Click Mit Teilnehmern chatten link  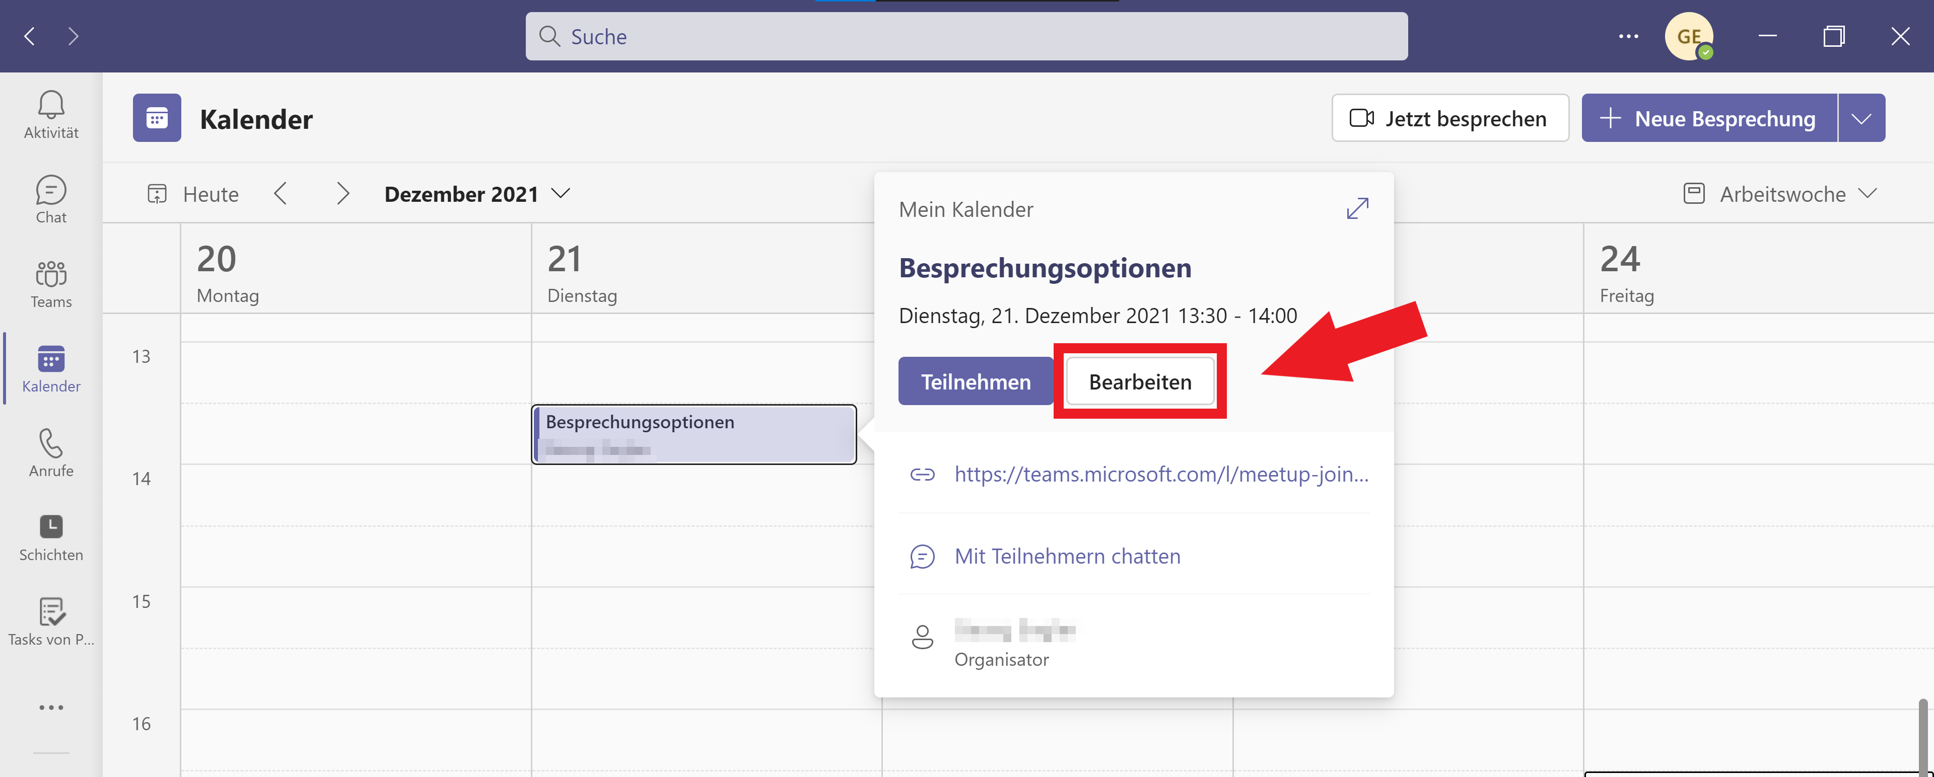pos(1067,557)
